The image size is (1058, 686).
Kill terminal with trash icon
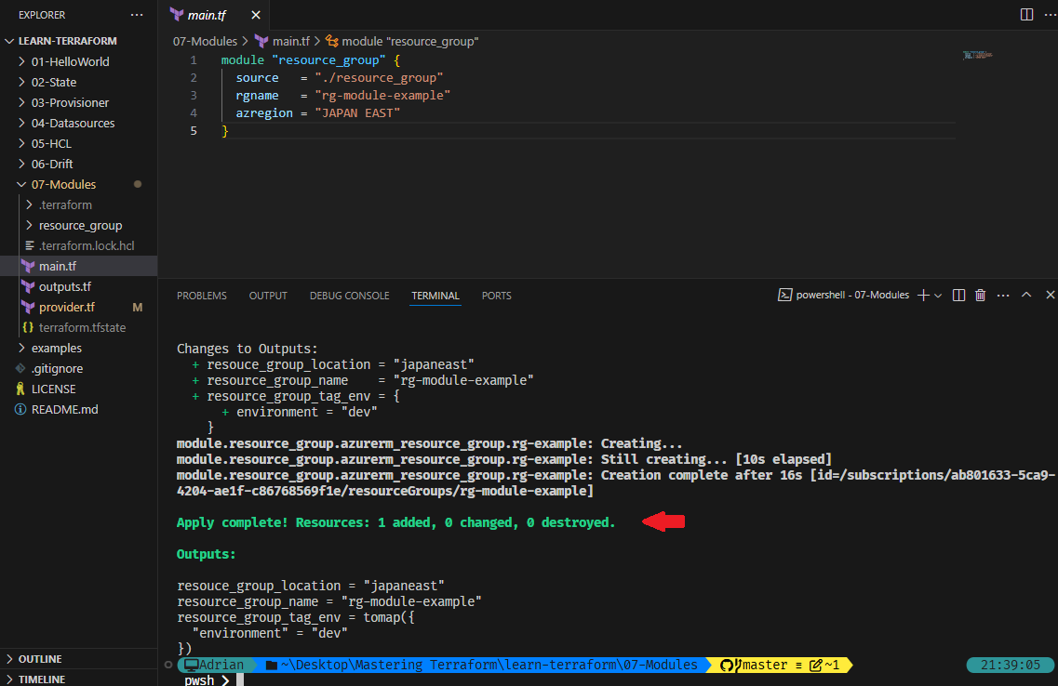981,296
